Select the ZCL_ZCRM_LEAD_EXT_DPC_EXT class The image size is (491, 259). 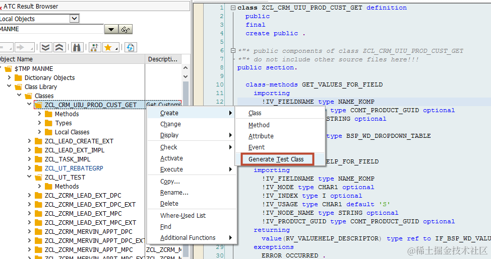[90, 205]
